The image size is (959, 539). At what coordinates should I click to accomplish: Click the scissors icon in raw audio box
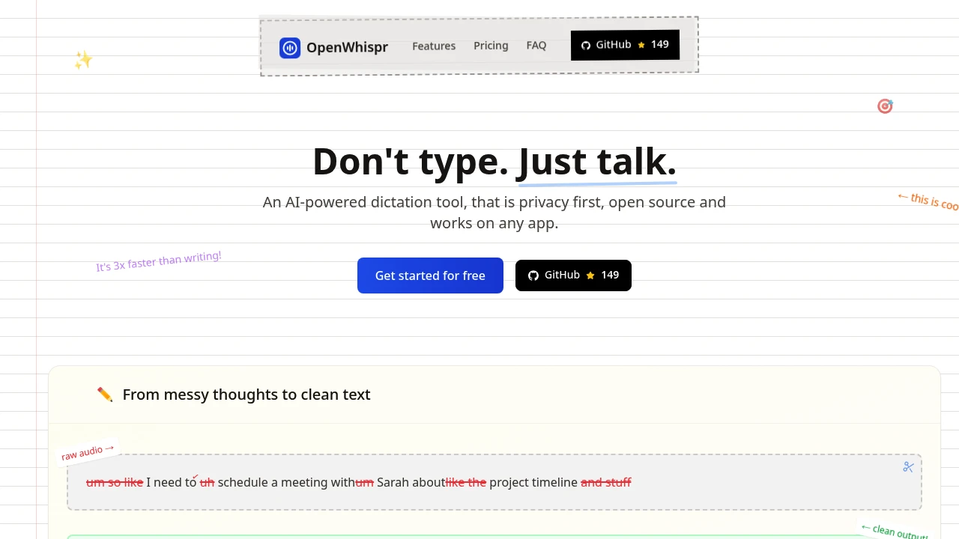click(x=909, y=467)
